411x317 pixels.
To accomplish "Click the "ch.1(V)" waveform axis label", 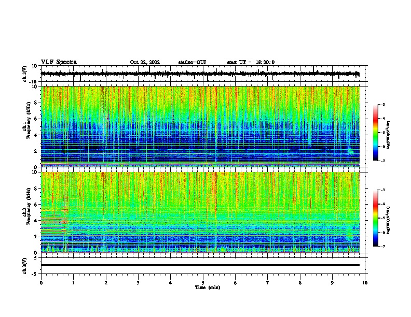I will pos(25,74).
